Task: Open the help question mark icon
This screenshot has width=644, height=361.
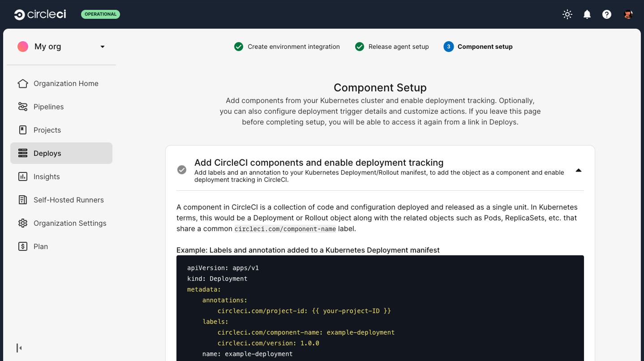Action: 607,14
